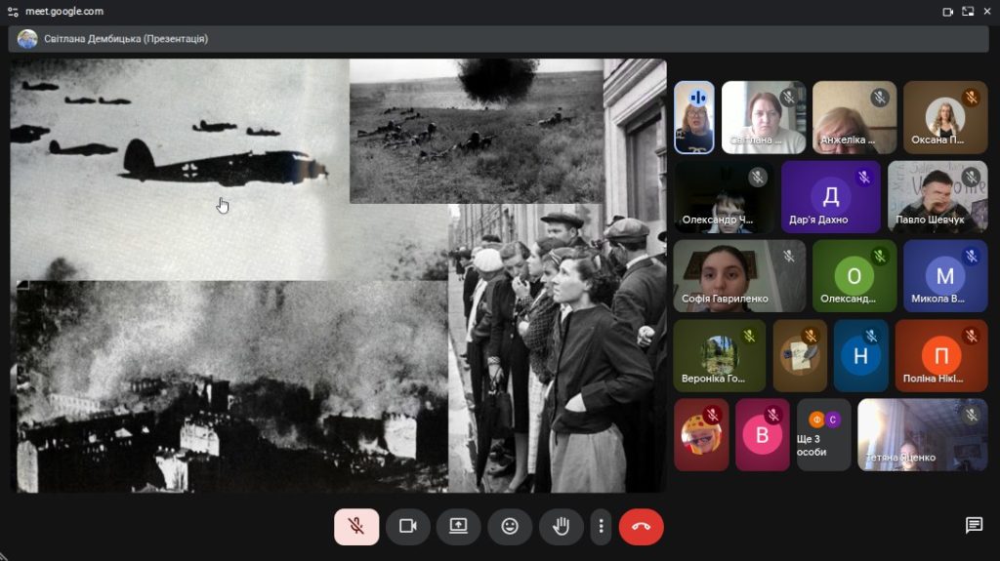Select Тетяна Яценко video tile

pyautogui.click(x=922, y=434)
